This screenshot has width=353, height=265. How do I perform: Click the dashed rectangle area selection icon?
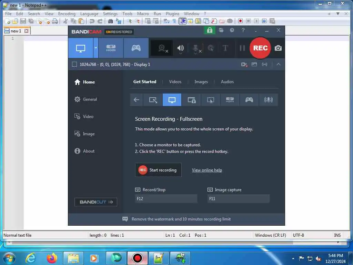tap(74, 65)
